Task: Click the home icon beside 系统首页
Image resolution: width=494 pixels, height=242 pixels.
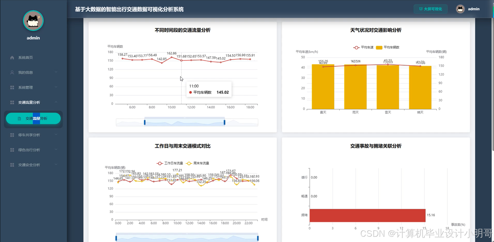Action: [12, 57]
